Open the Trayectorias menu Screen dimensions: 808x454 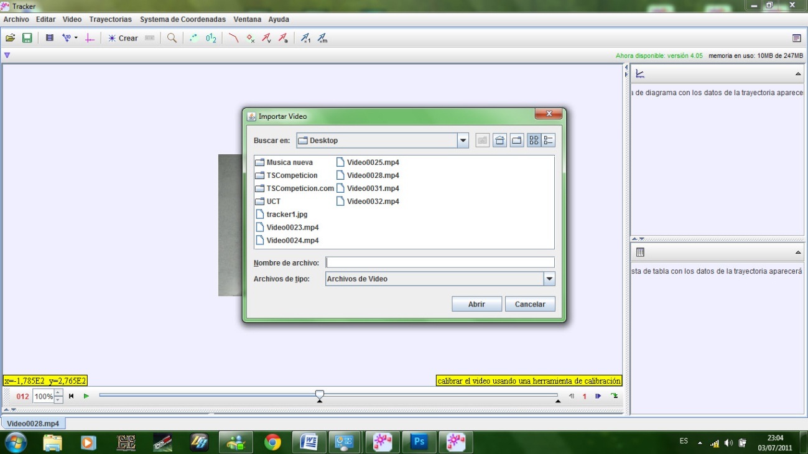point(110,19)
